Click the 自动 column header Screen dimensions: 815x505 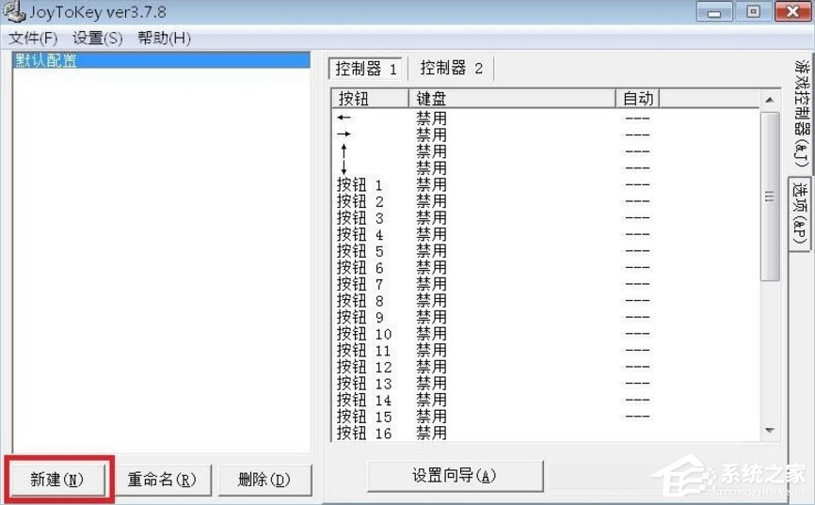[x=637, y=98]
